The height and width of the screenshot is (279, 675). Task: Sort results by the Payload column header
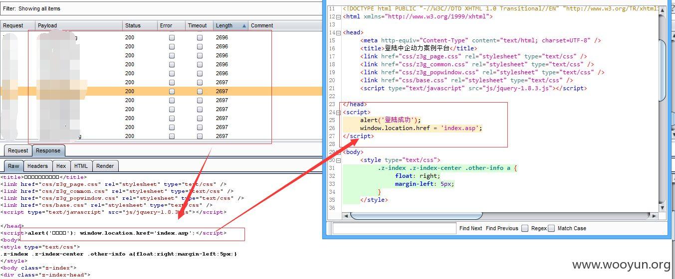79,25
